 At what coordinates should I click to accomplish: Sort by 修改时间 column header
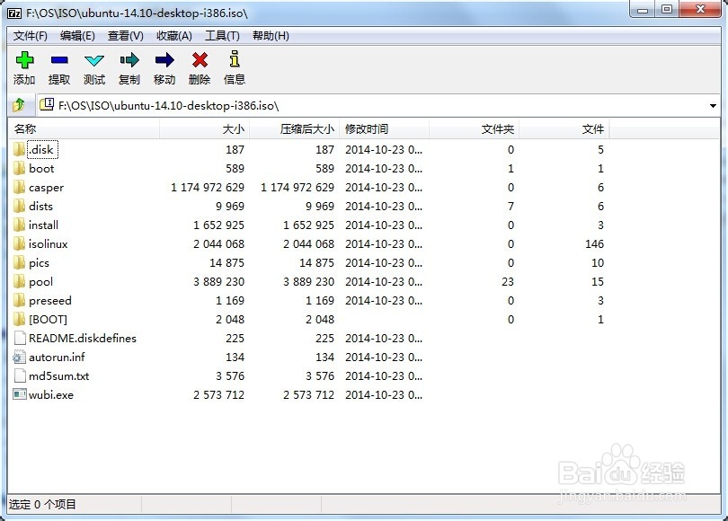point(384,129)
